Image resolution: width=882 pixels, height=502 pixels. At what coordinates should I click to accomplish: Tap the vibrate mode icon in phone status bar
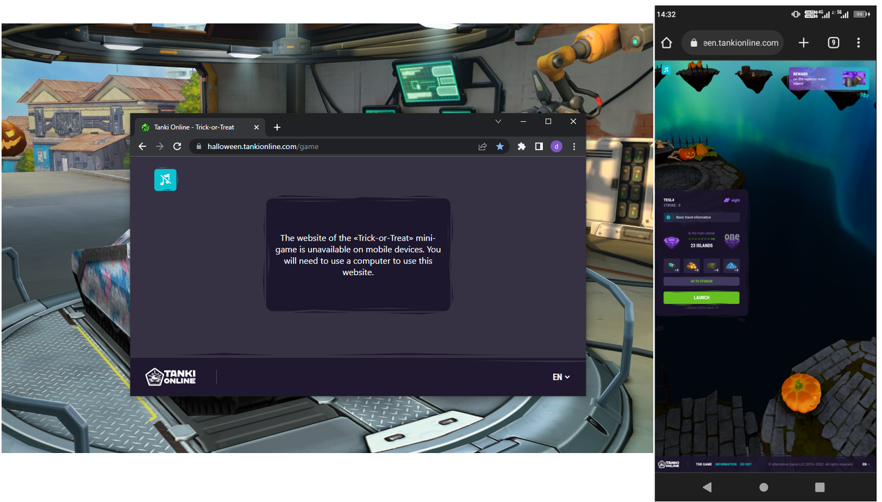pyautogui.click(x=796, y=14)
